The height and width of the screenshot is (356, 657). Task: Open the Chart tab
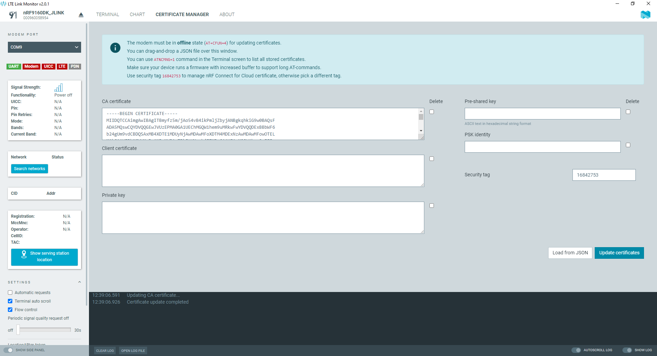tap(137, 14)
